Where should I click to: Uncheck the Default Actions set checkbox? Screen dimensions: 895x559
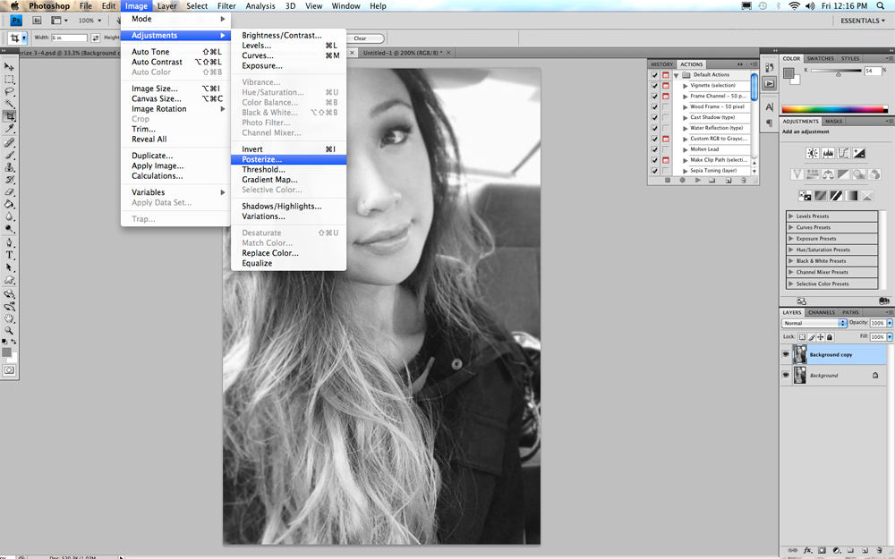point(655,75)
